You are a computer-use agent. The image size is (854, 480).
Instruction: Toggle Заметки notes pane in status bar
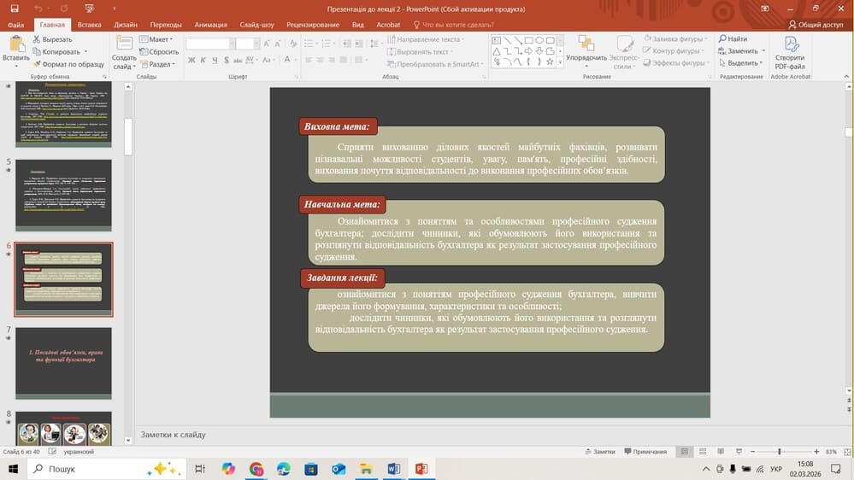pos(599,451)
